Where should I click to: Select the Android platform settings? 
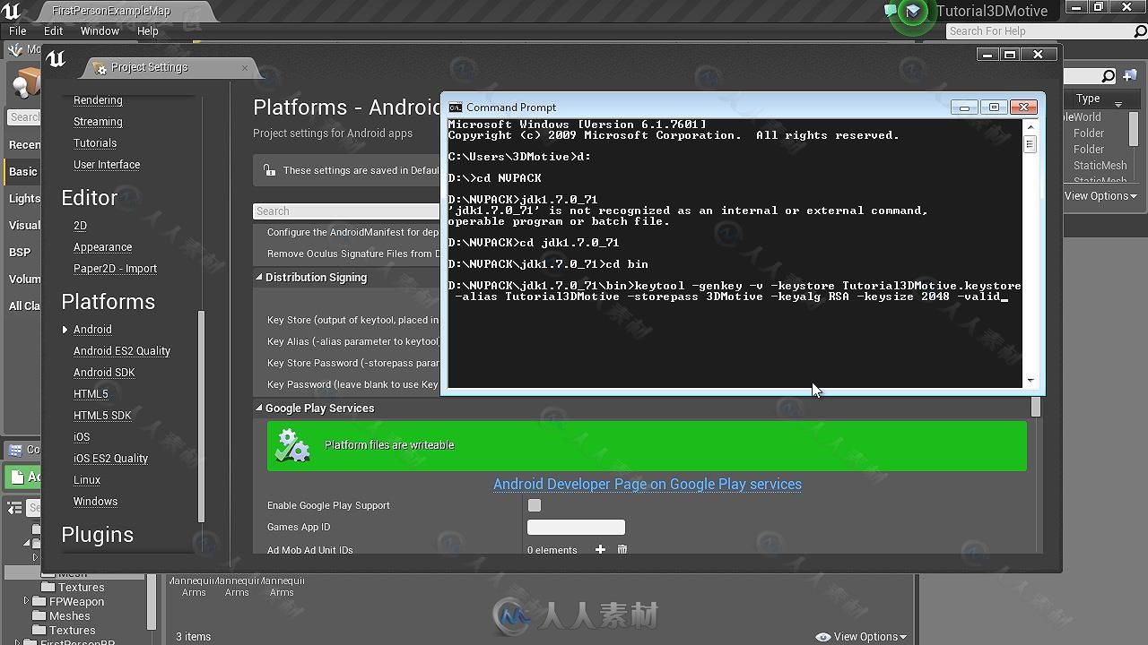pyautogui.click(x=92, y=330)
